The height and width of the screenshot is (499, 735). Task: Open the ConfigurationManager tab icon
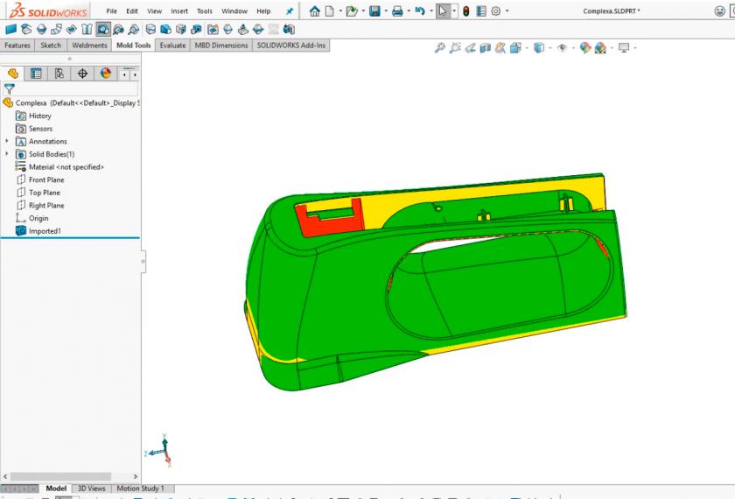[59, 74]
